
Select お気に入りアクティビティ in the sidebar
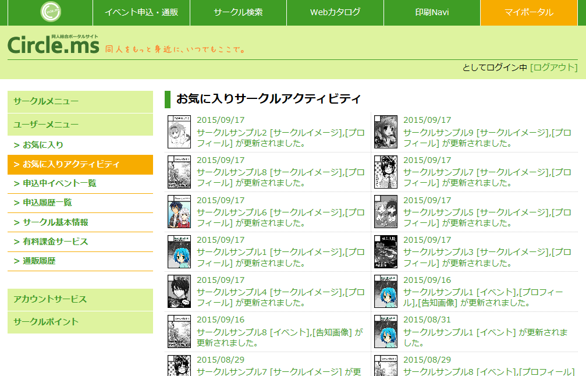coord(80,165)
